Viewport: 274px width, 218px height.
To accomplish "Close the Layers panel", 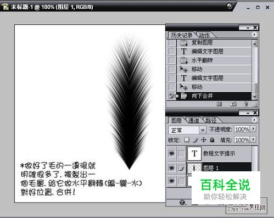I will [x=255, y=113].
